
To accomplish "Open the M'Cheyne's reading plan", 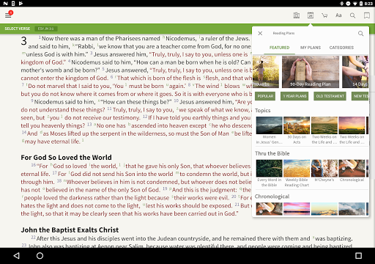I will point(324,171).
